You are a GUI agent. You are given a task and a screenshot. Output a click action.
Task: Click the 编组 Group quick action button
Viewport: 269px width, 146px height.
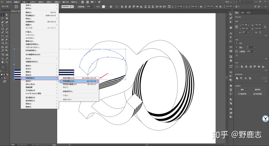[x=242, y=90]
